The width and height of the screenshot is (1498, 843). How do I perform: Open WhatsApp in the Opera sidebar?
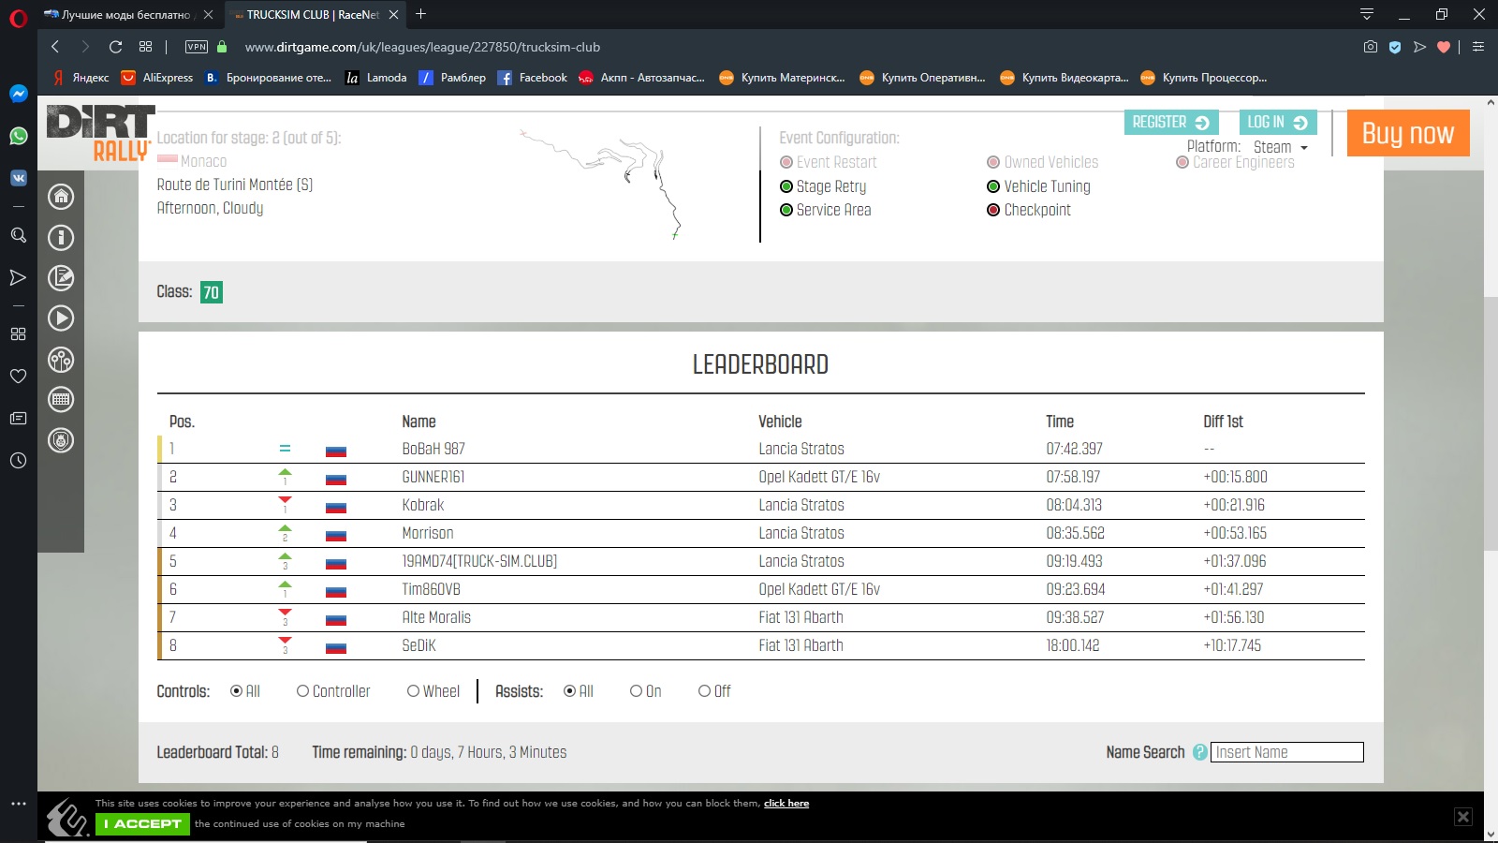coord(18,136)
